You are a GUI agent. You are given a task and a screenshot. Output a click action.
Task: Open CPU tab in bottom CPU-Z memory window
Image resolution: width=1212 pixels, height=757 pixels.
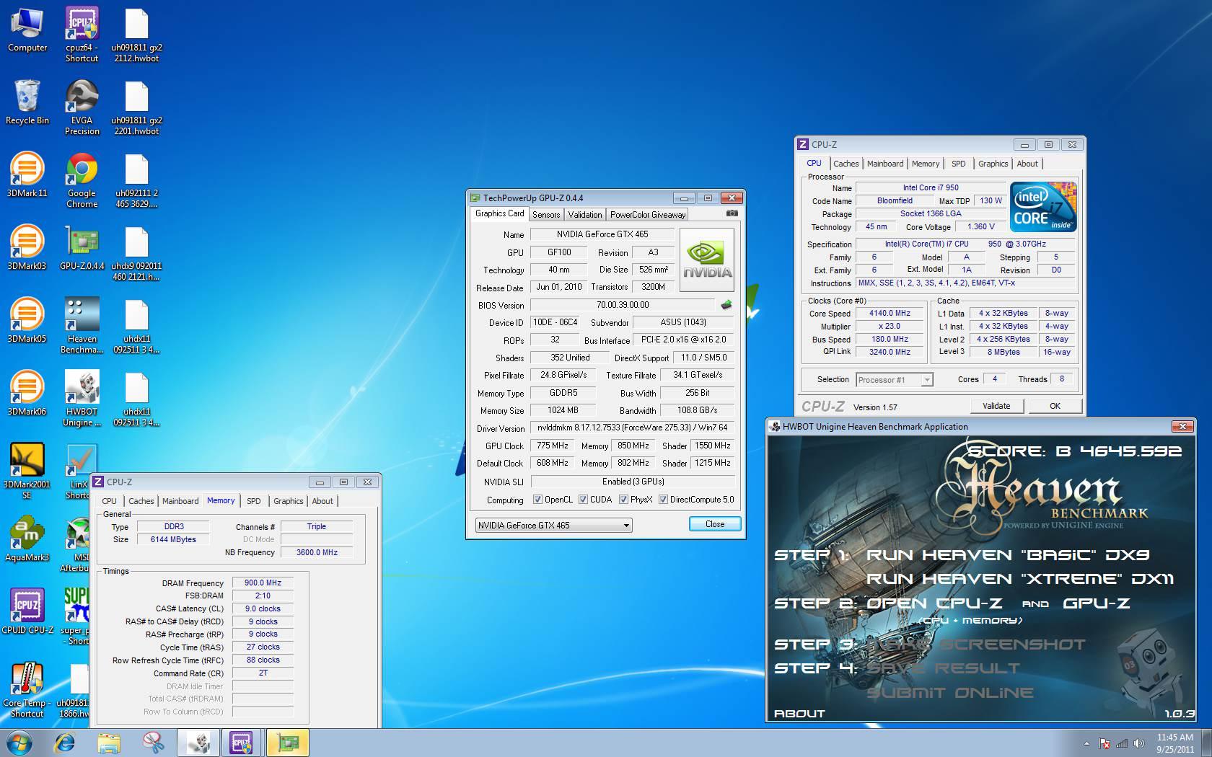(109, 501)
